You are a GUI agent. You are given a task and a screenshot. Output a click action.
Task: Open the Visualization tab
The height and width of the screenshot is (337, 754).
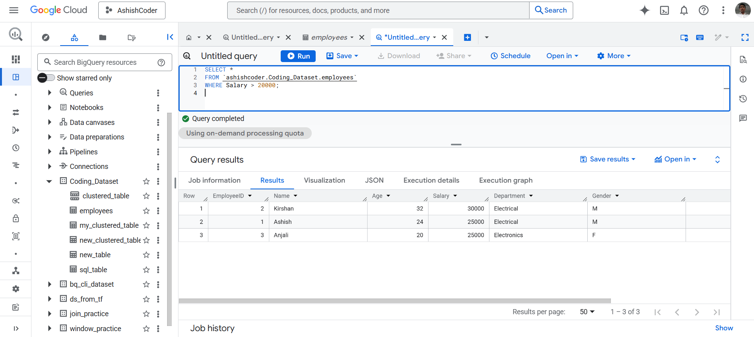[324, 180]
